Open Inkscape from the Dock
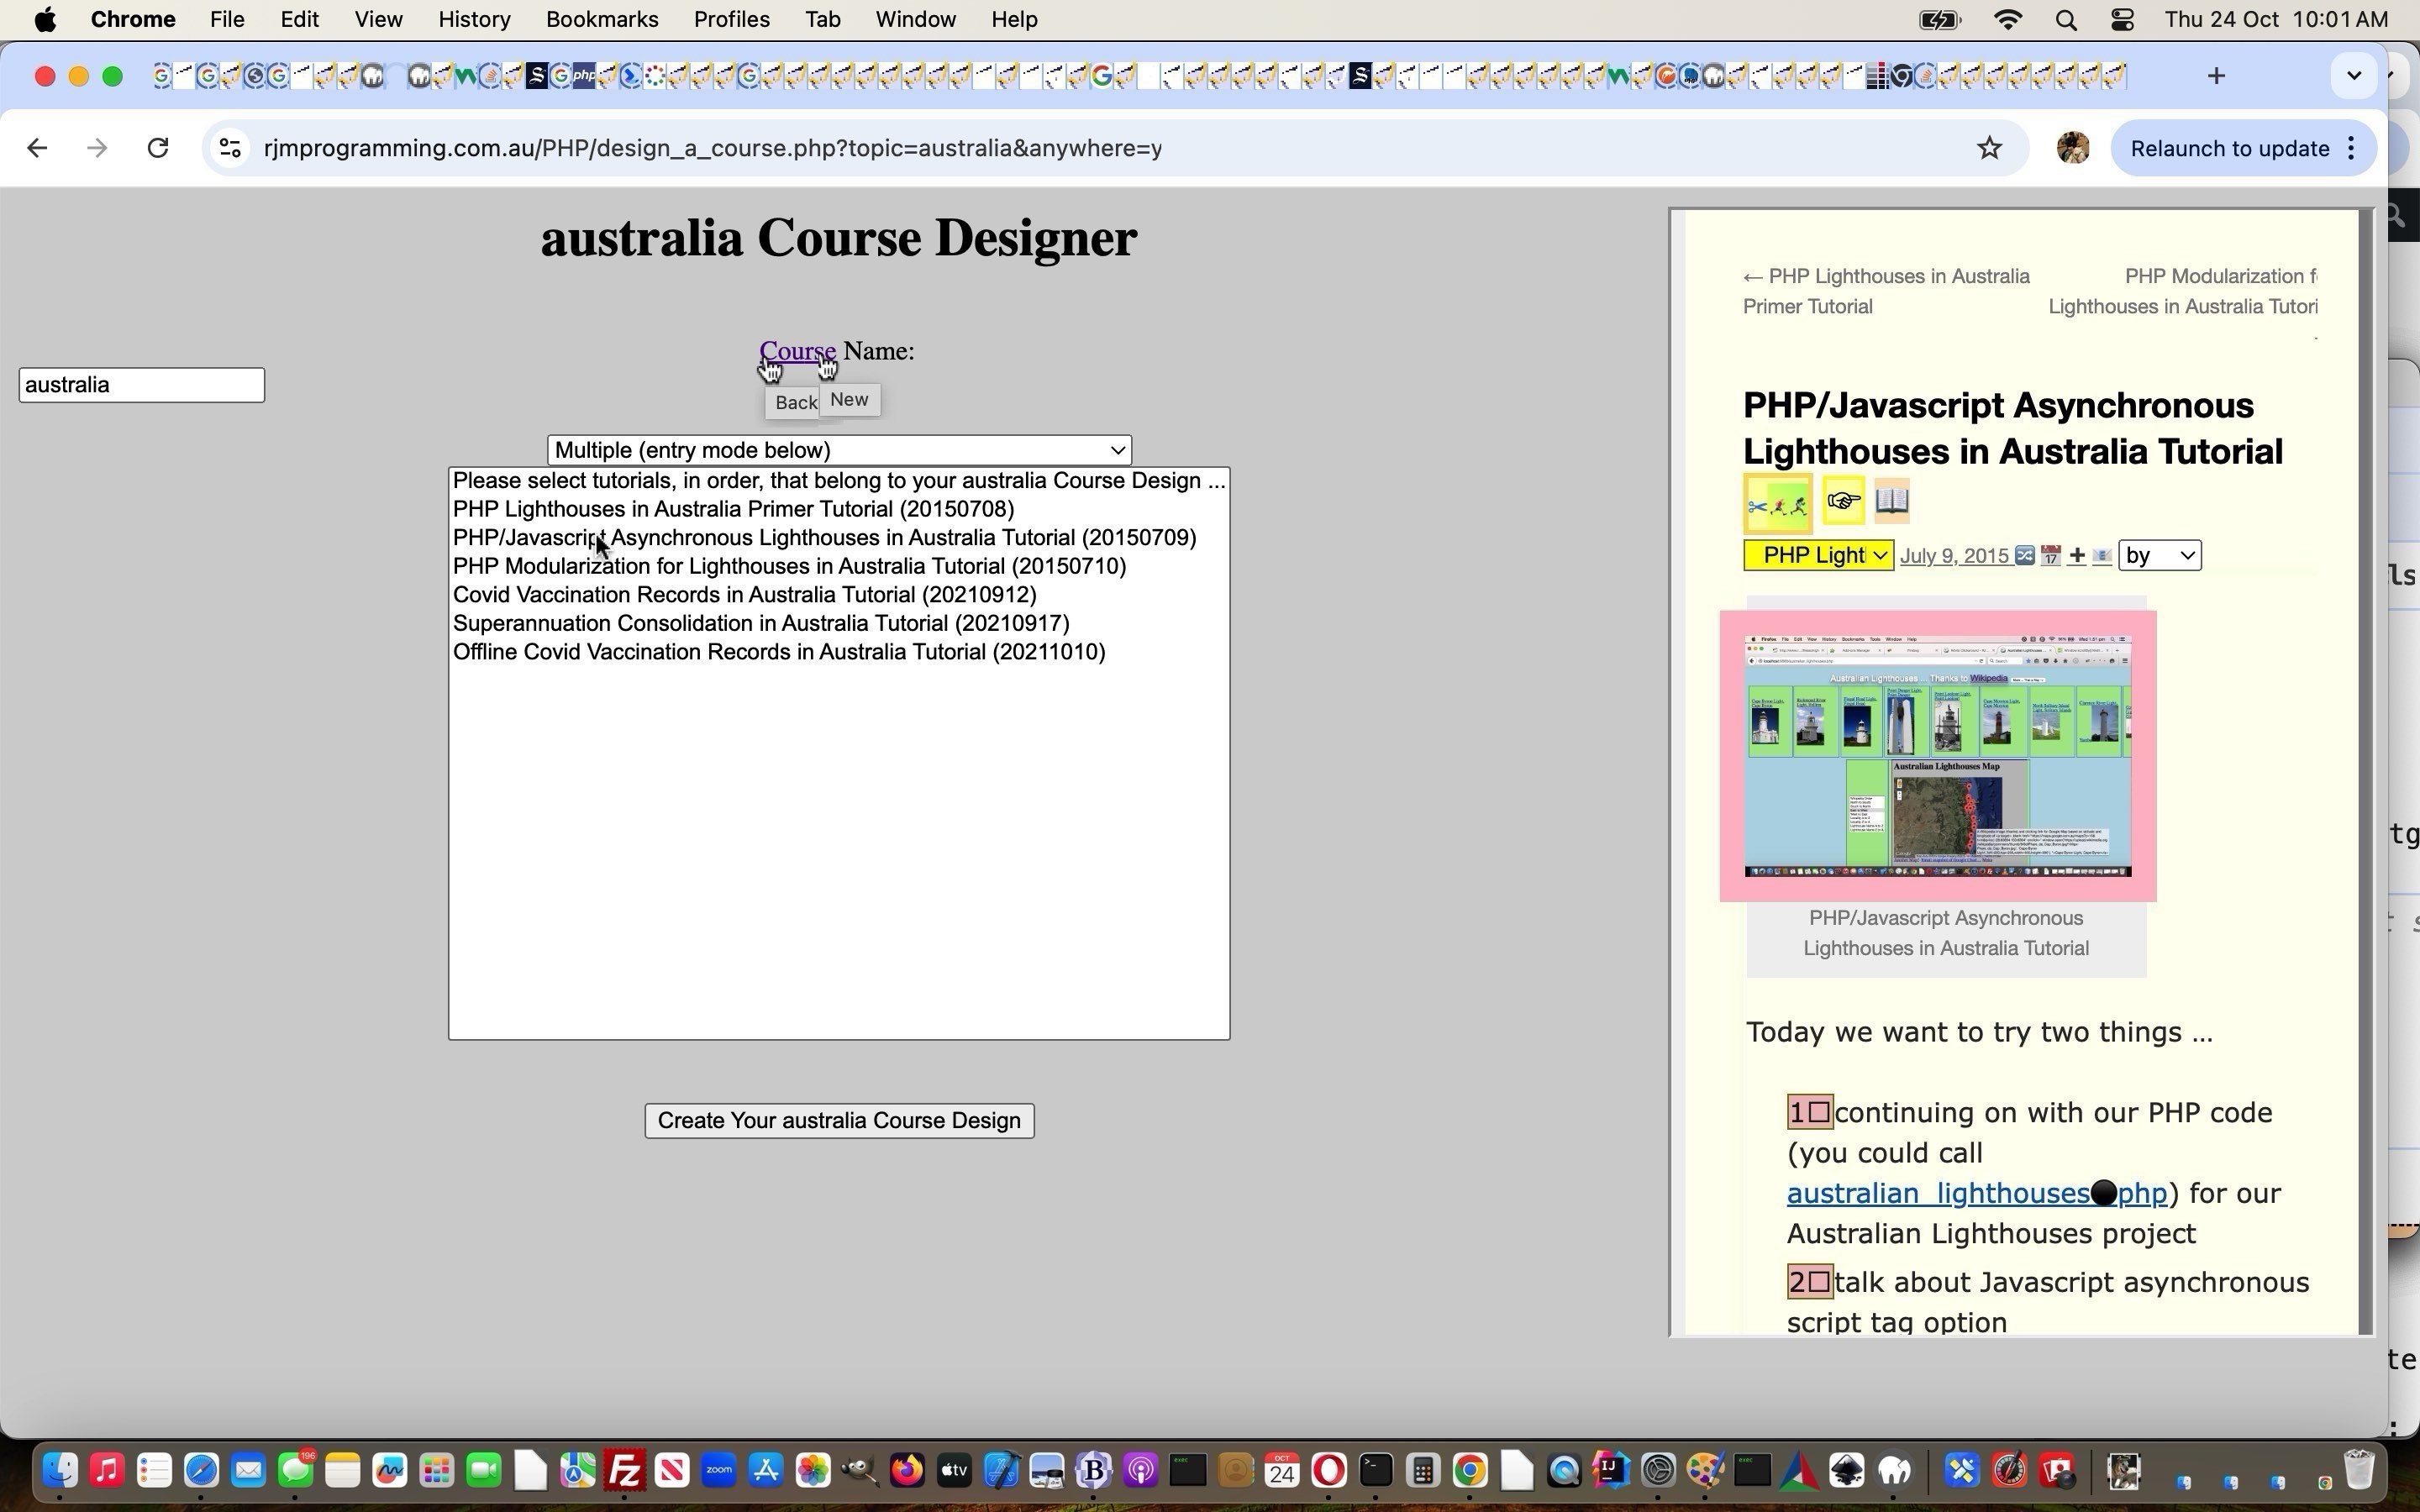Screen dimensions: 2420x1512 (x=1846, y=1471)
